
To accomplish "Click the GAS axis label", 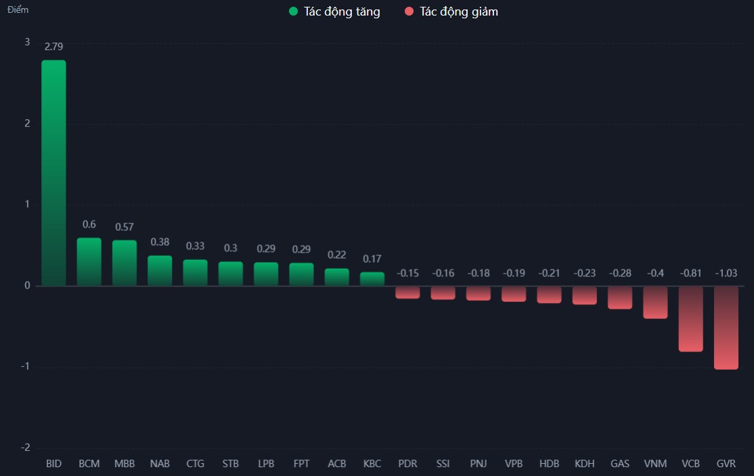I will click(620, 464).
